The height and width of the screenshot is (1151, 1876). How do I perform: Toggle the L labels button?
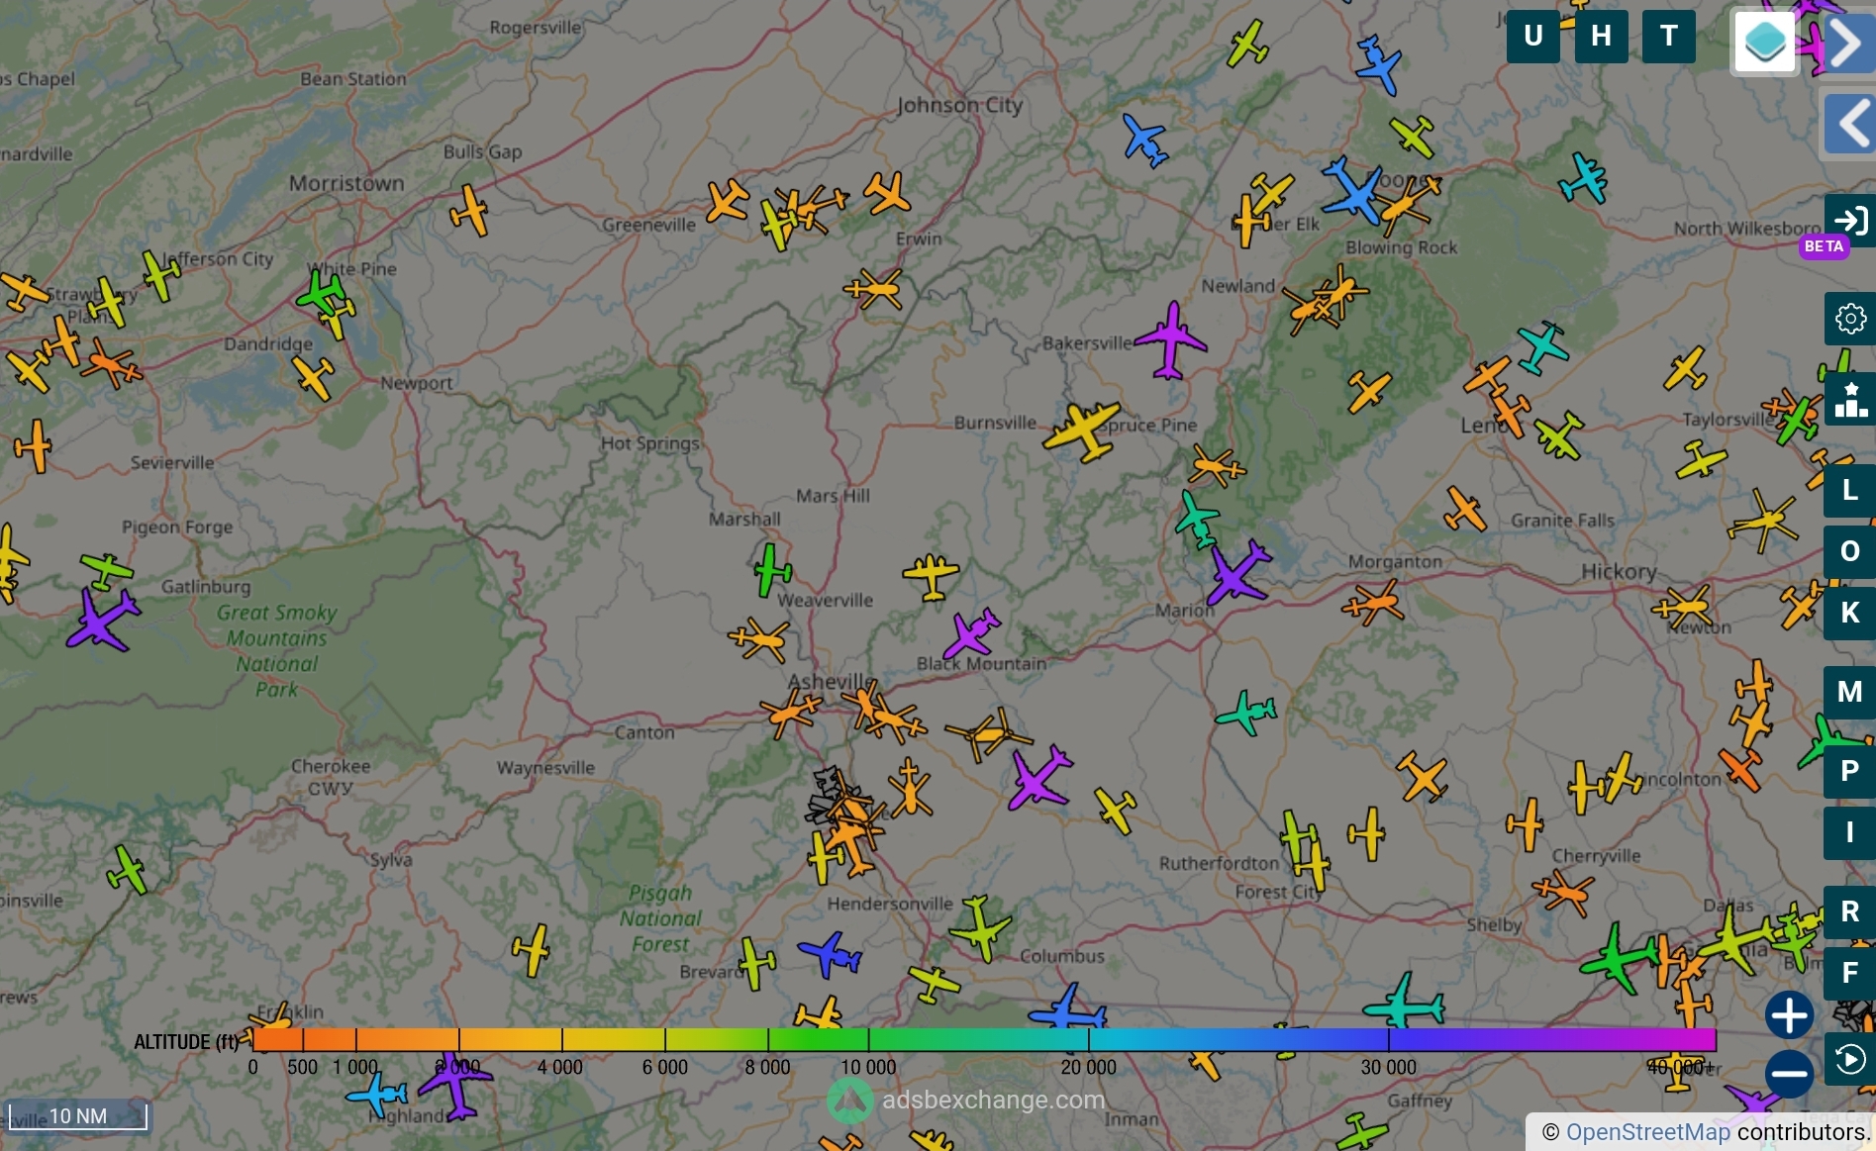click(1849, 490)
